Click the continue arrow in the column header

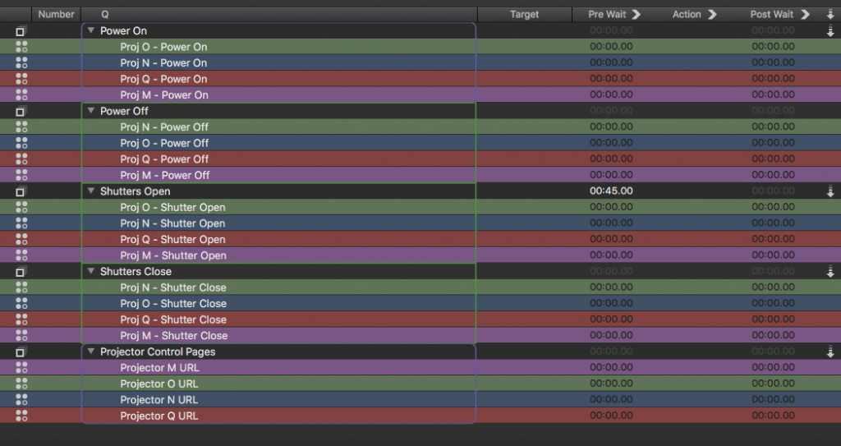(x=830, y=15)
